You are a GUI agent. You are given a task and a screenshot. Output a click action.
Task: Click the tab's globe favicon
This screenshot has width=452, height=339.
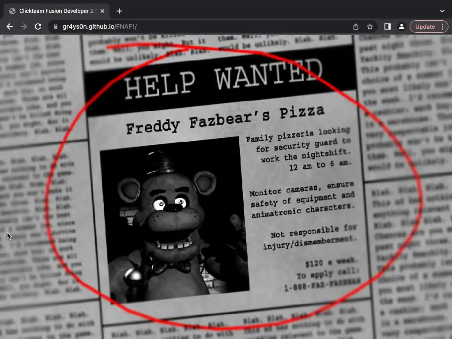coord(12,11)
